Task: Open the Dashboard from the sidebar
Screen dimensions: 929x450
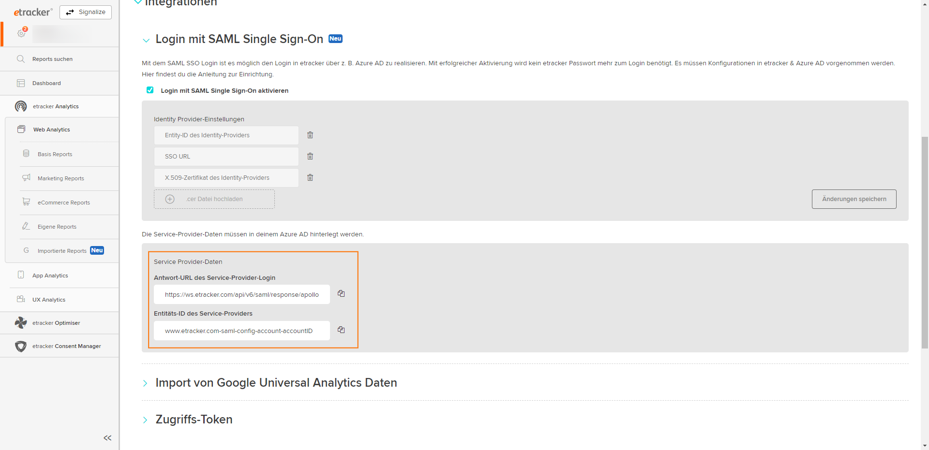Action: point(46,83)
